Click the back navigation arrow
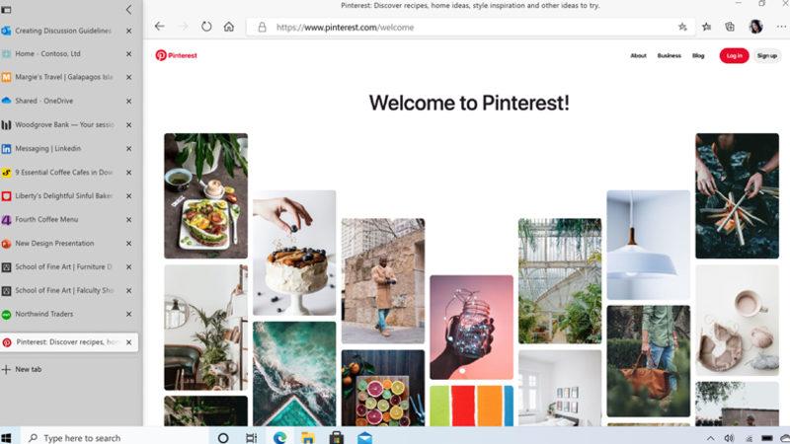790x444 pixels. click(160, 27)
